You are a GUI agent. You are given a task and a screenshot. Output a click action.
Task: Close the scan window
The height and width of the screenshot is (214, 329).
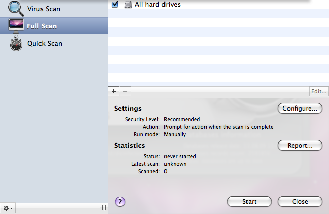point(300,202)
